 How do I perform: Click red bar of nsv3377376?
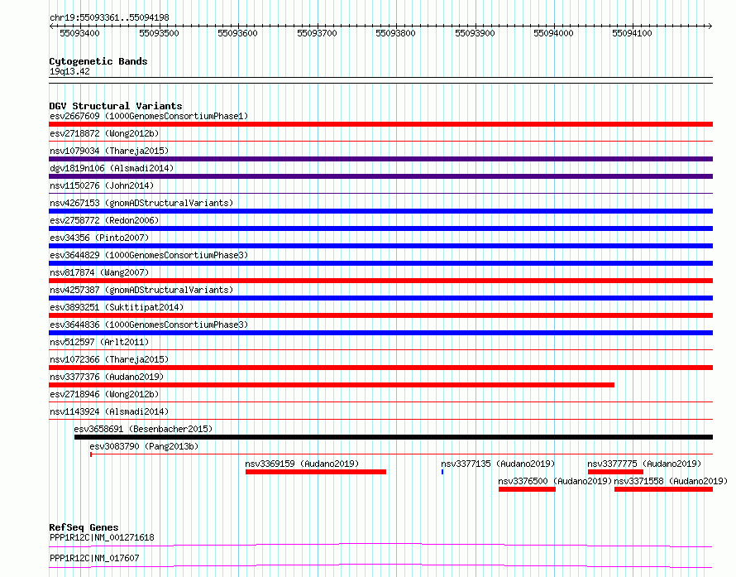pyautogui.click(x=332, y=385)
